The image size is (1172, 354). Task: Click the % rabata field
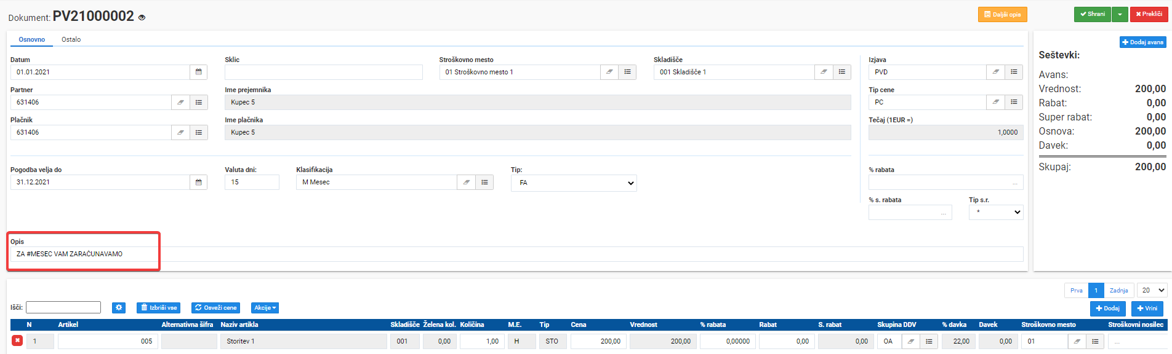[x=945, y=182]
